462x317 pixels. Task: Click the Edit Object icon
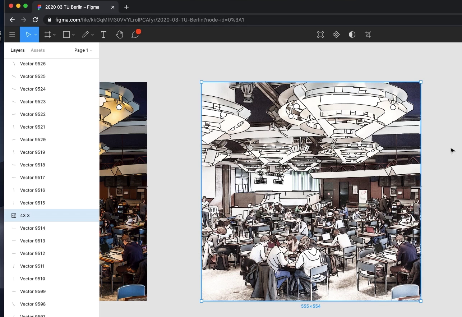320,35
